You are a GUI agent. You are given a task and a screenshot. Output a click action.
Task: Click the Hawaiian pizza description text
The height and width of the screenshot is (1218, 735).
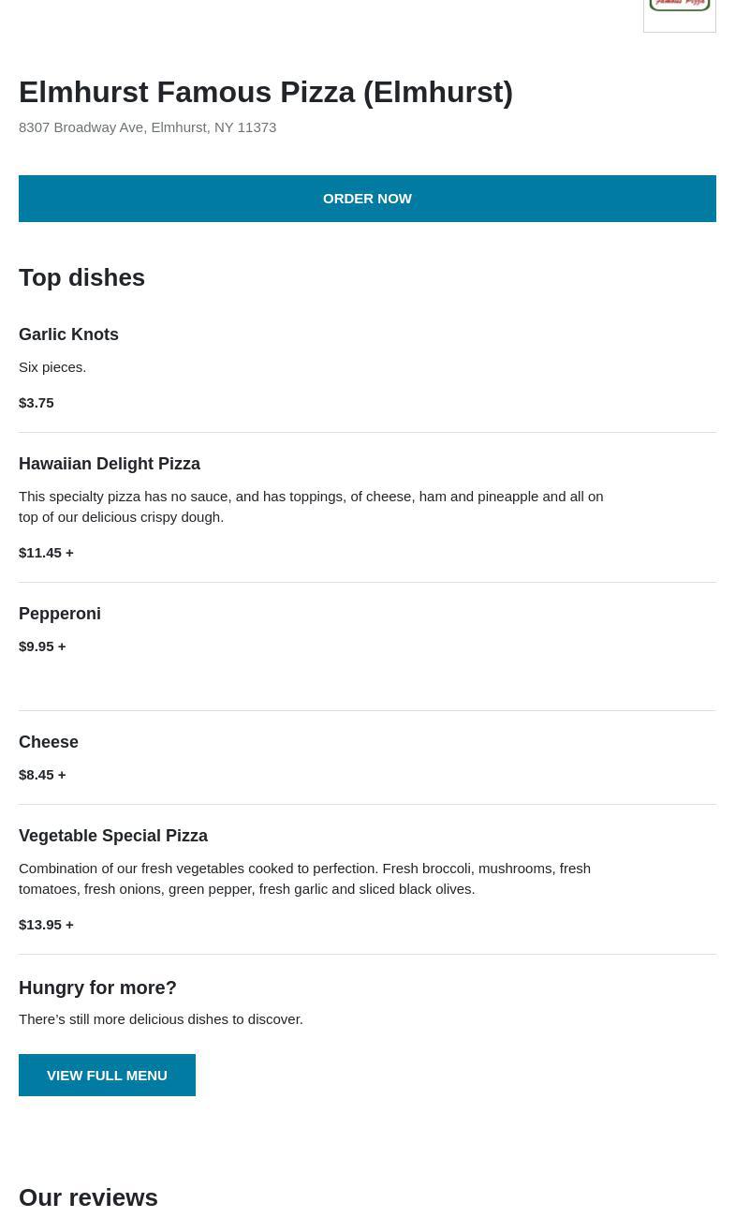coord(311,506)
